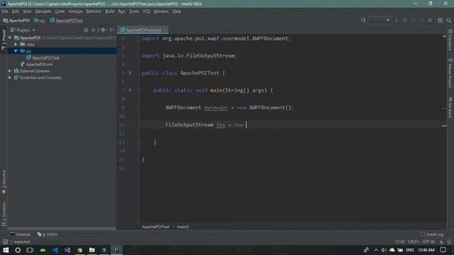Open the Windows Start menu
454x255 pixels.
6,250
